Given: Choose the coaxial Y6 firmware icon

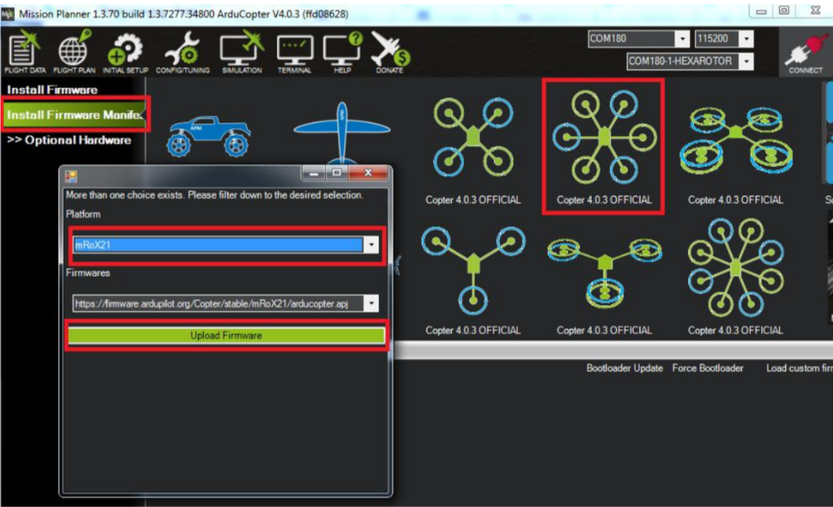Looking at the screenshot, I should 605,272.
